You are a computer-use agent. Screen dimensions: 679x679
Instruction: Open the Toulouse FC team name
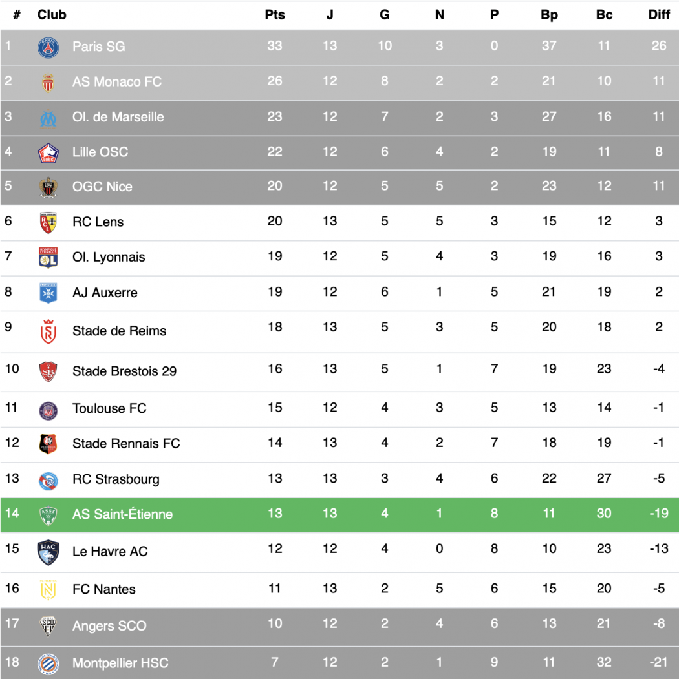[109, 408]
